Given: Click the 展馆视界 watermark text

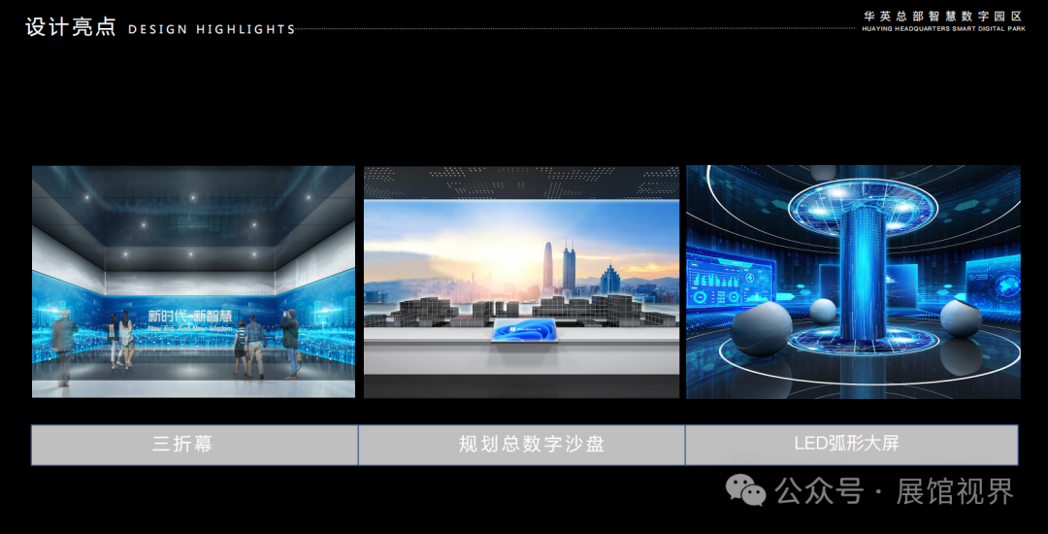Looking at the screenshot, I should [955, 491].
